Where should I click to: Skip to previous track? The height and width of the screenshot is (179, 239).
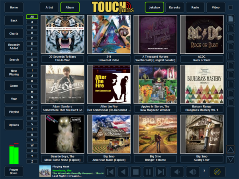tap(110, 172)
